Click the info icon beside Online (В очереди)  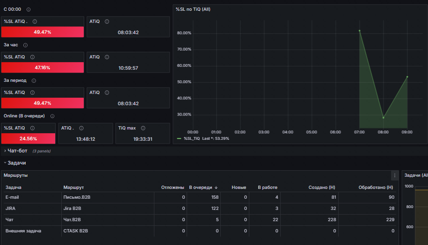[x=52, y=116]
